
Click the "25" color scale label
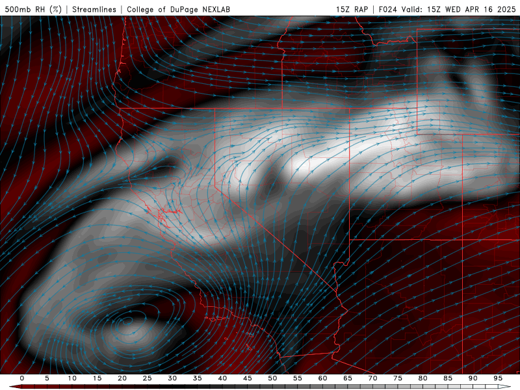point(148,378)
